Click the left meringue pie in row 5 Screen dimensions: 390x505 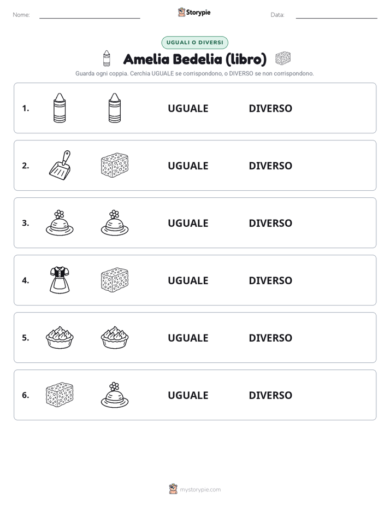click(x=60, y=337)
